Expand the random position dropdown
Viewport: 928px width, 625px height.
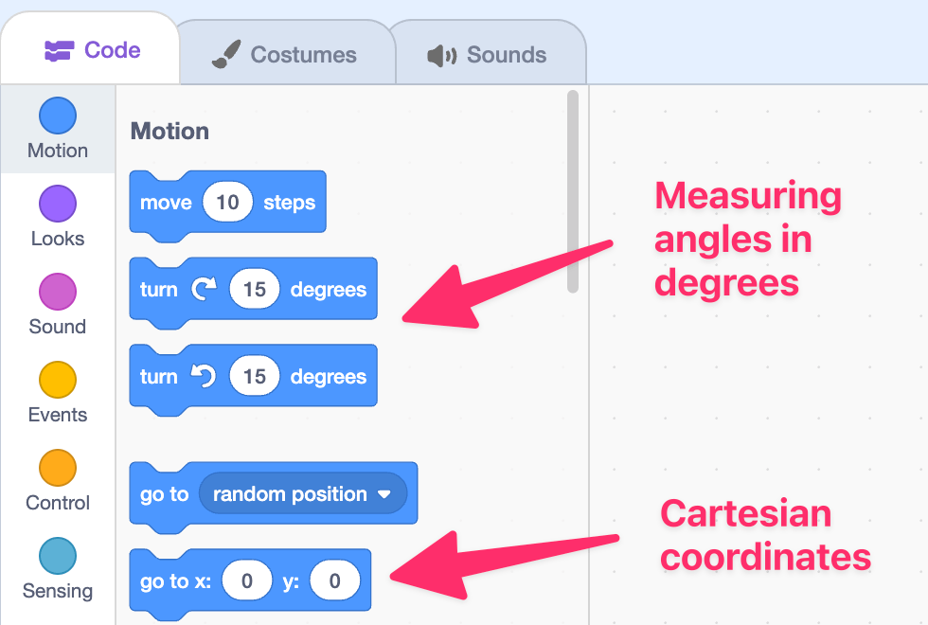[x=302, y=493]
